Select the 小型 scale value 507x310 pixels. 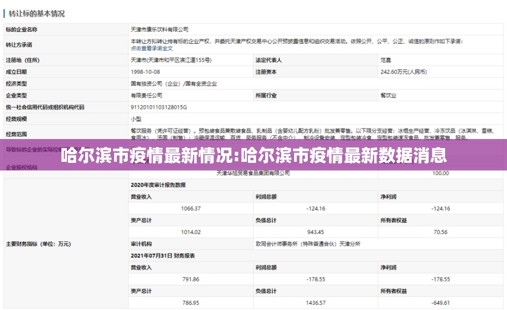(136, 119)
